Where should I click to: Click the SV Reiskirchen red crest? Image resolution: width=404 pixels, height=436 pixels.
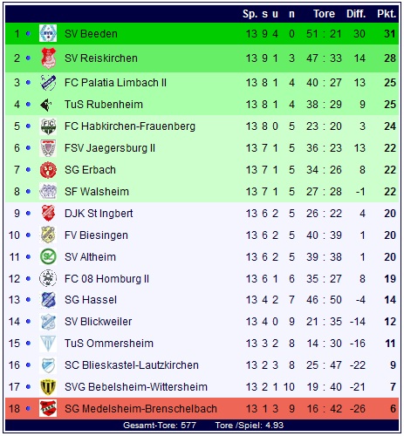[x=48, y=58]
